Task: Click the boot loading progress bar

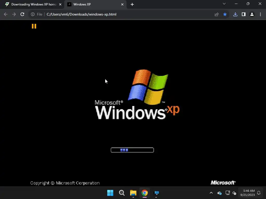Action: 132,150
